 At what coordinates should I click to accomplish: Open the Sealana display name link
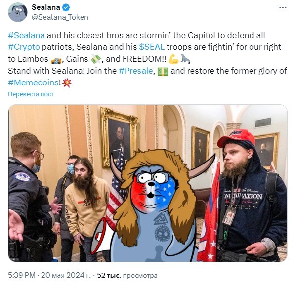46,7
